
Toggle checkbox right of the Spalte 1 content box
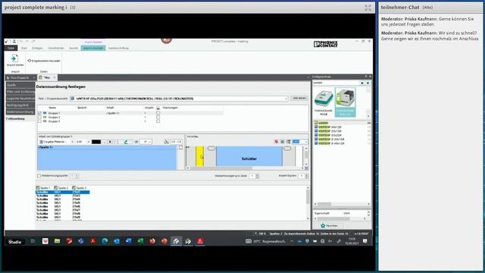point(181,148)
